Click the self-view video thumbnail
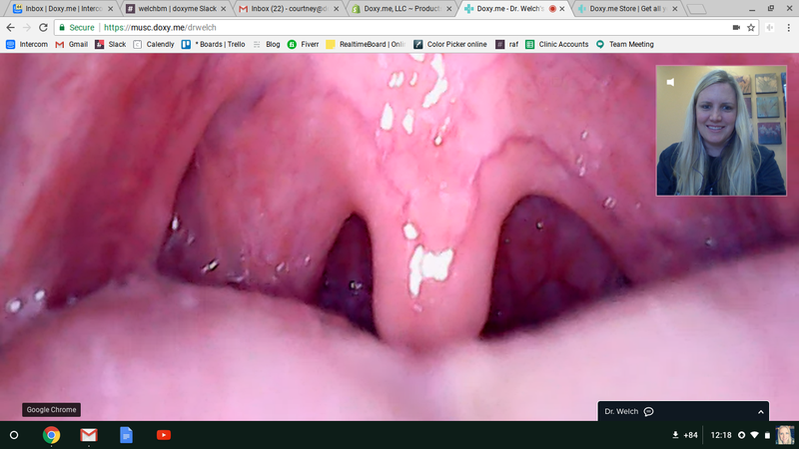The image size is (799, 449). tap(722, 131)
